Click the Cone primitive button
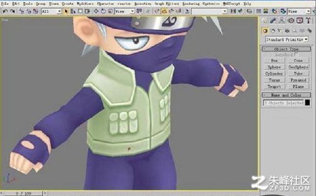Screen dimensions: 316x196 (298, 60)
